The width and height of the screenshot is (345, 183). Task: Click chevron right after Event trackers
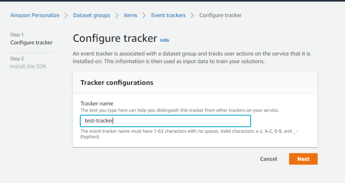tap(192, 16)
